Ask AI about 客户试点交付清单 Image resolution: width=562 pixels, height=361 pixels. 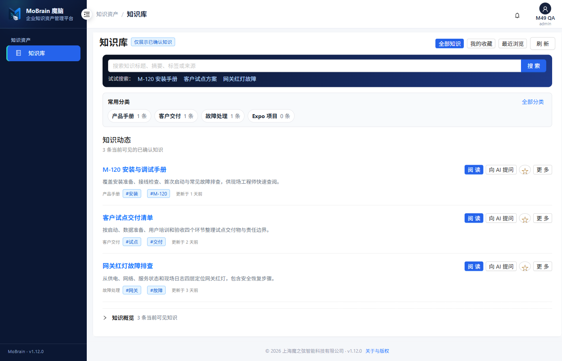click(501, 218)
